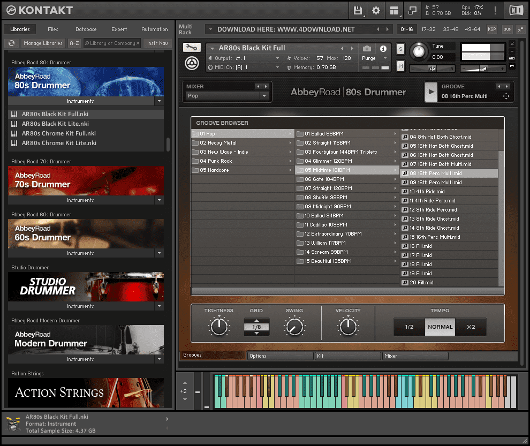
Task: Open the workspace layout panel icon
Action: [394, 11]
